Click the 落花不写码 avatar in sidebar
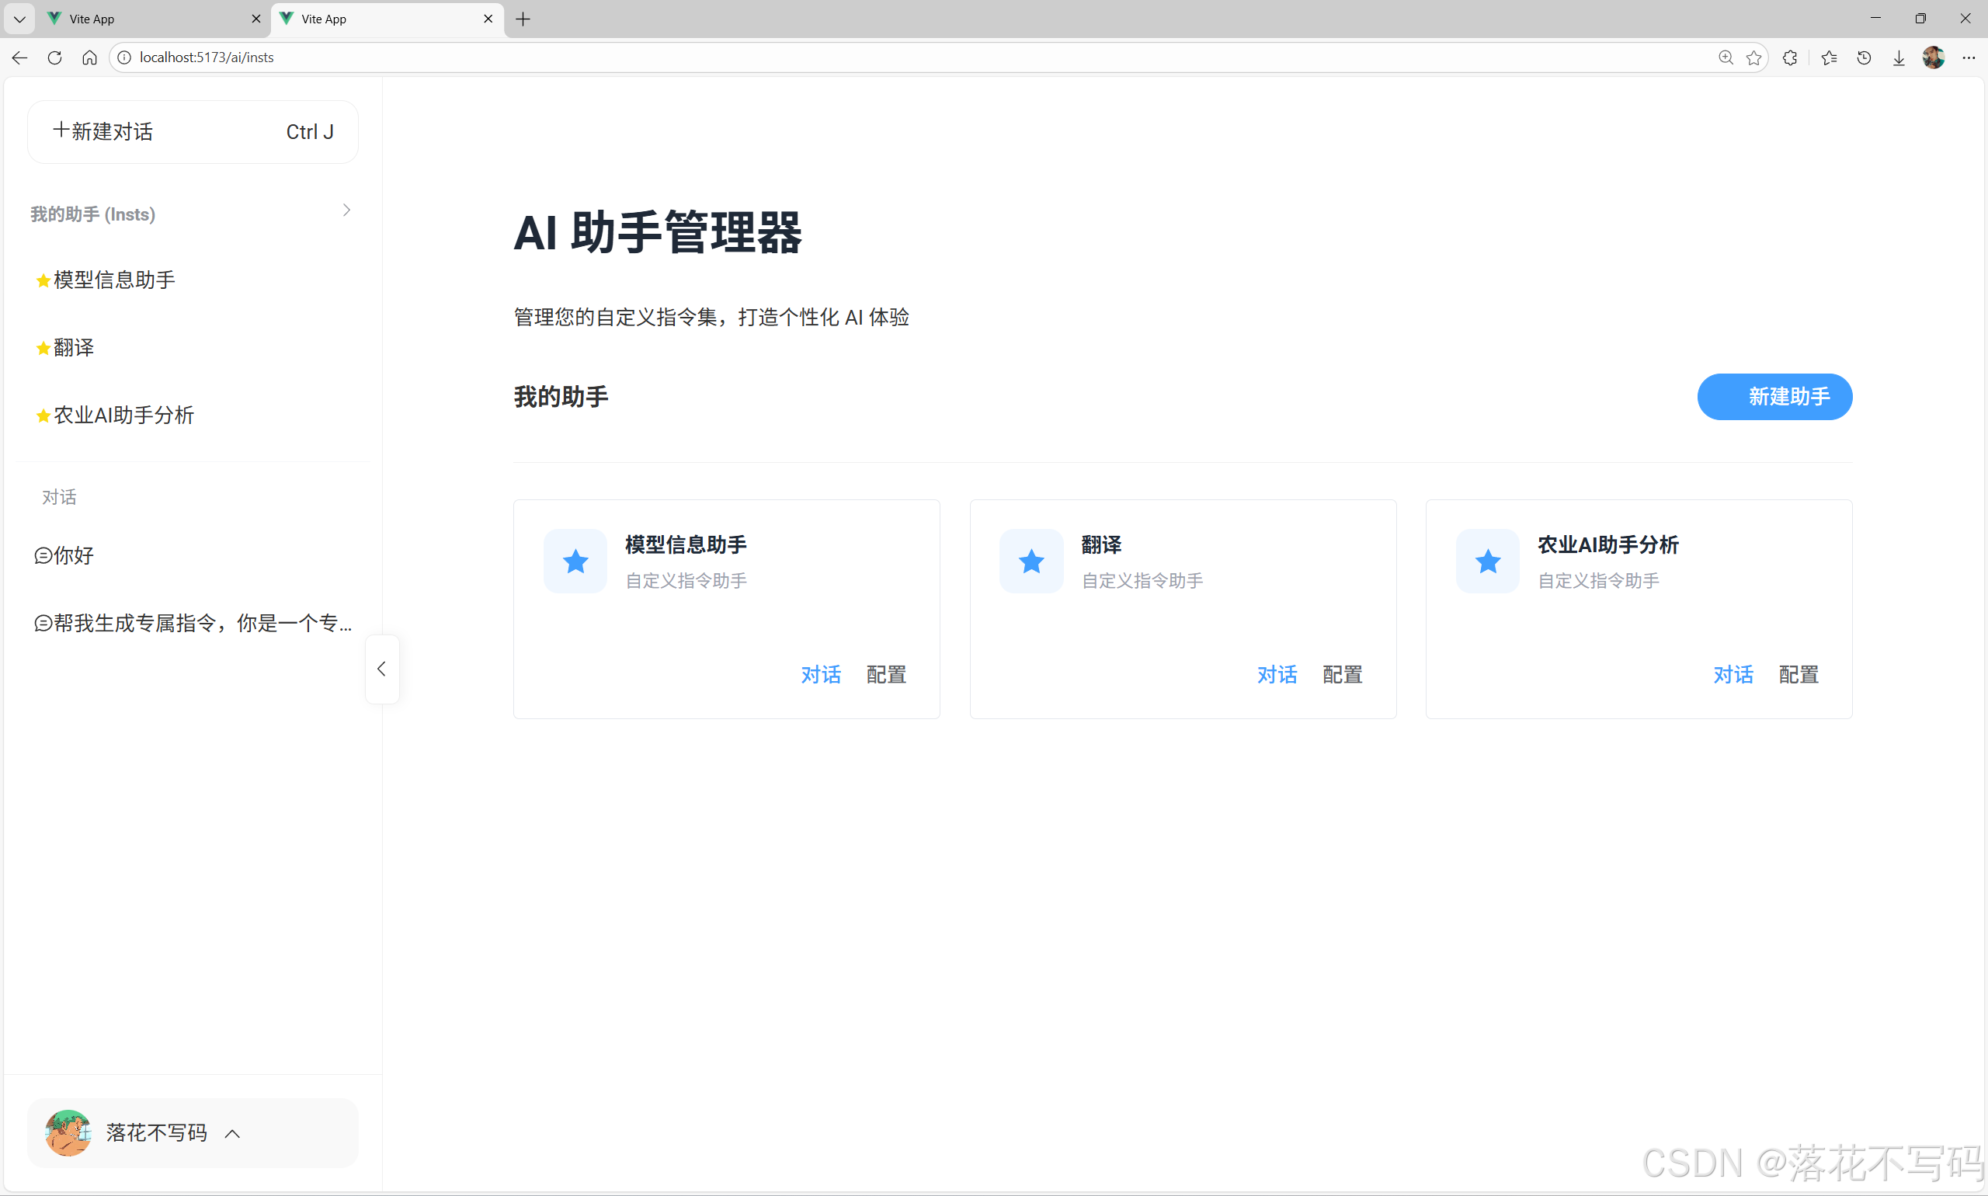The image size is (1988, 1196). tap(68, 1132)
